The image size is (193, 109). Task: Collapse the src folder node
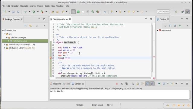point(5,34)
